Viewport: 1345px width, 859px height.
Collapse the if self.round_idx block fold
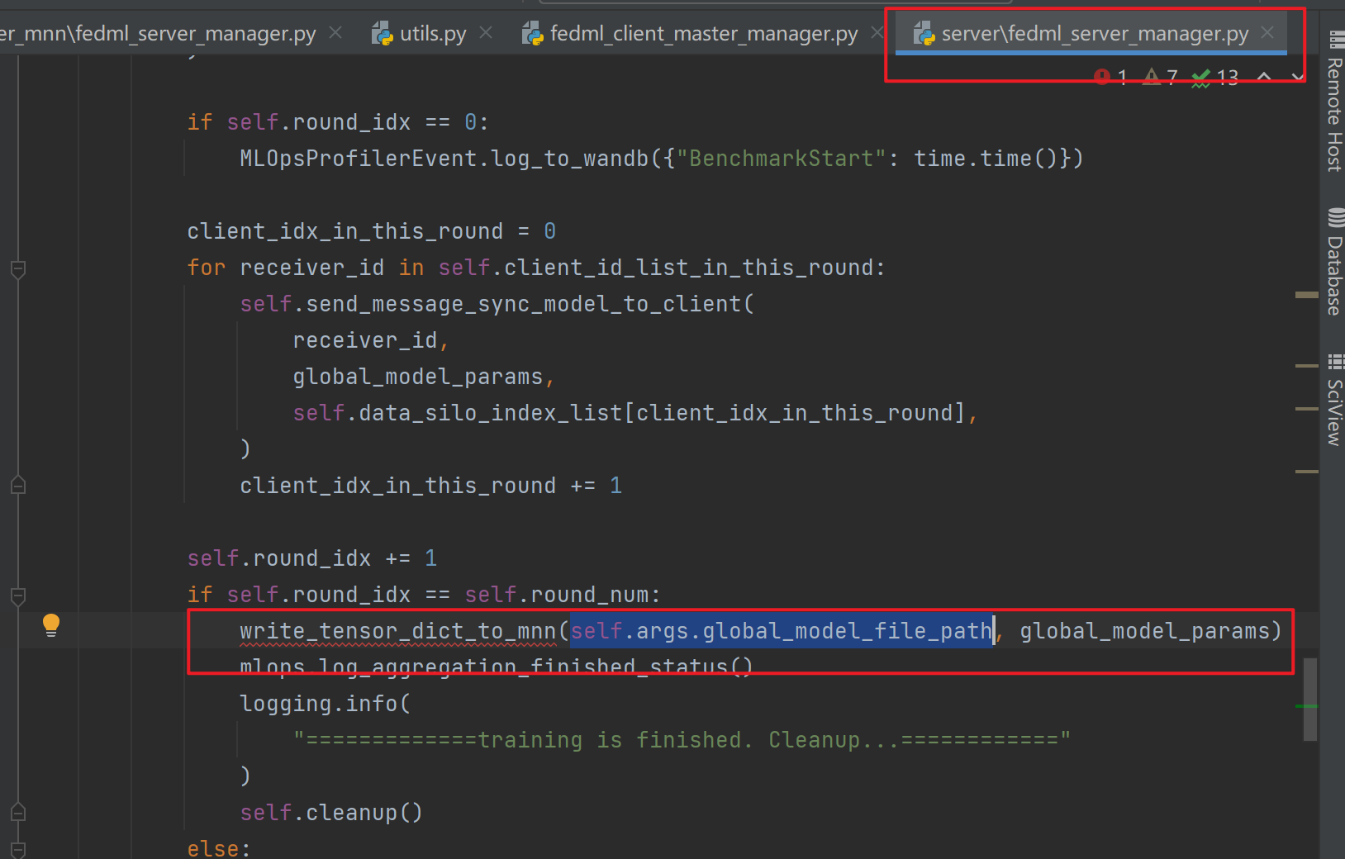coord(17,596)
